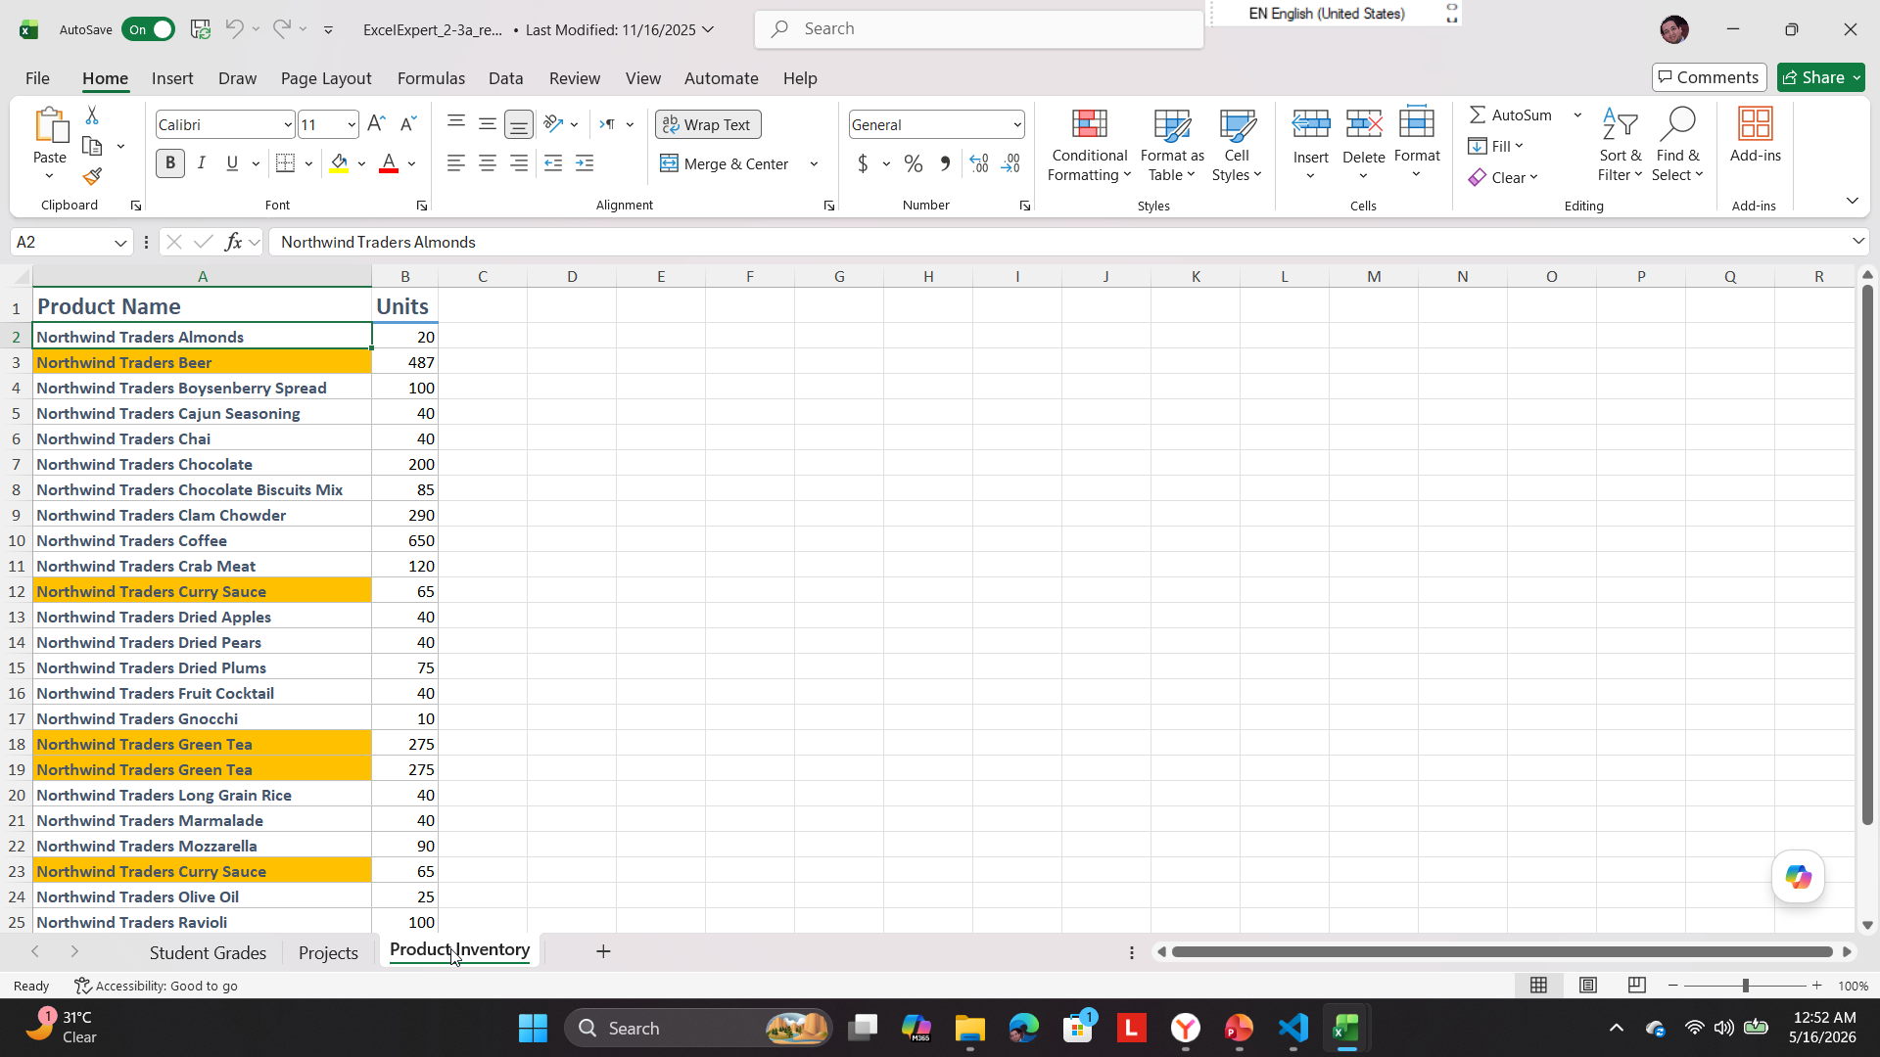Click the zoom slider handle
The image size is (1880, 1057).
click(1745, 986)
